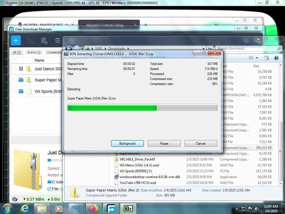The image size is (285, 214).
Task: Click the pause icon beside Just Dance download
Action: 21,69
